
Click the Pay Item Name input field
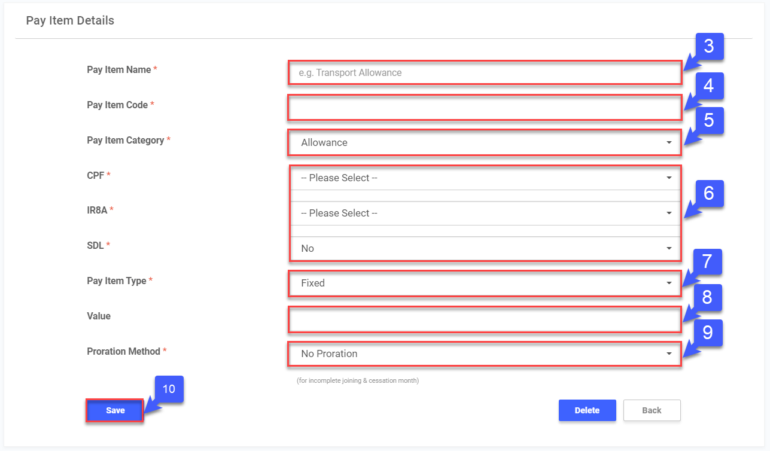[x=485, y=72]
